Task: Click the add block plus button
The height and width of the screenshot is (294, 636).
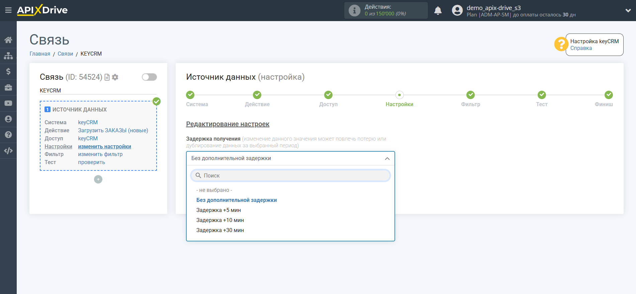Action: click(98, 179)
